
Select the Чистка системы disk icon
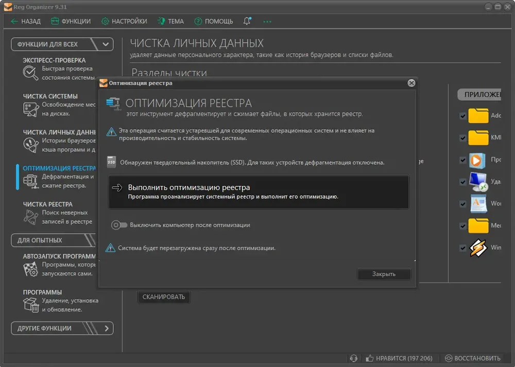click(x=30, y=109)
